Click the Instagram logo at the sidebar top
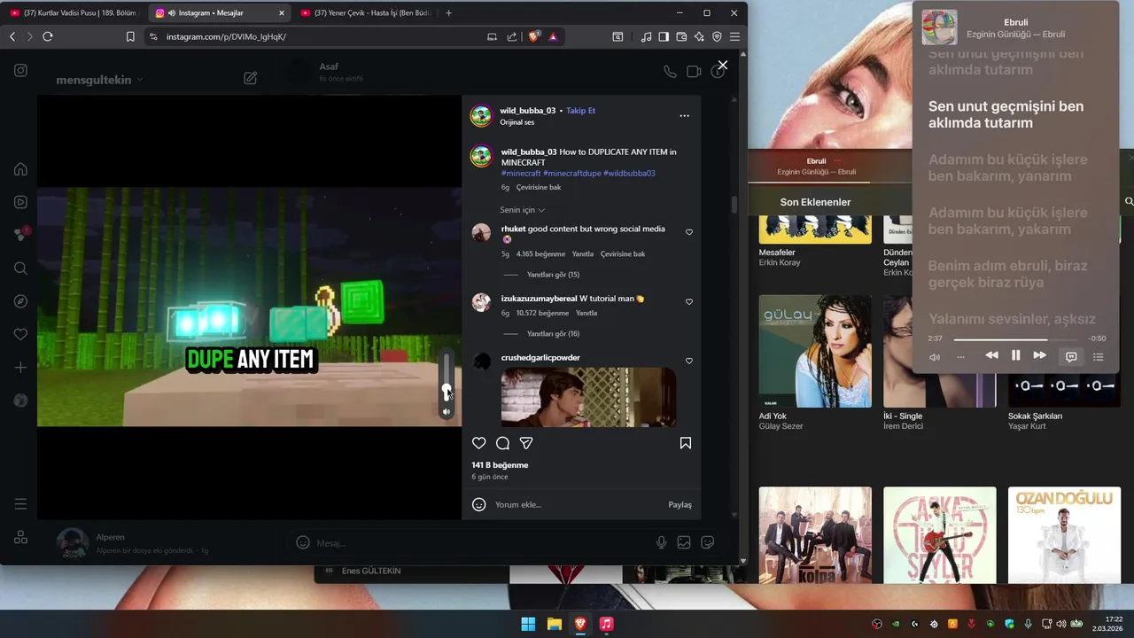Image resolution: width=1134 pixels, height=638 pixels. click(x=20, y=71)
